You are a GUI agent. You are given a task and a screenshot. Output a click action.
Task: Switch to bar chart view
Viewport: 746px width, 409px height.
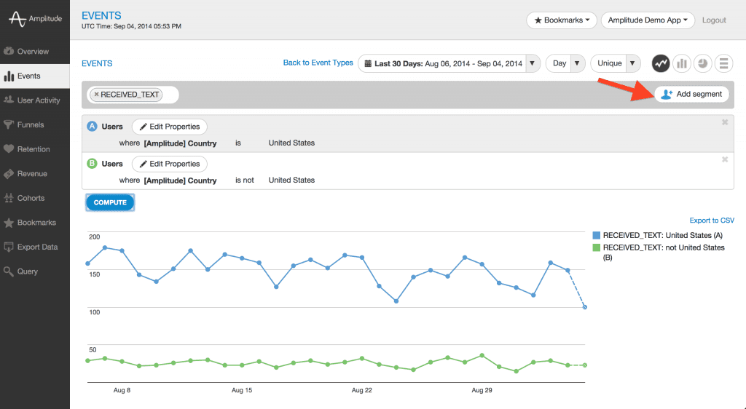pyautogui.click(x=682, y=63)
